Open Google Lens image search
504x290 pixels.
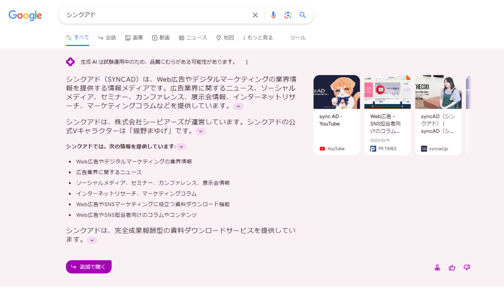[288, 15]
